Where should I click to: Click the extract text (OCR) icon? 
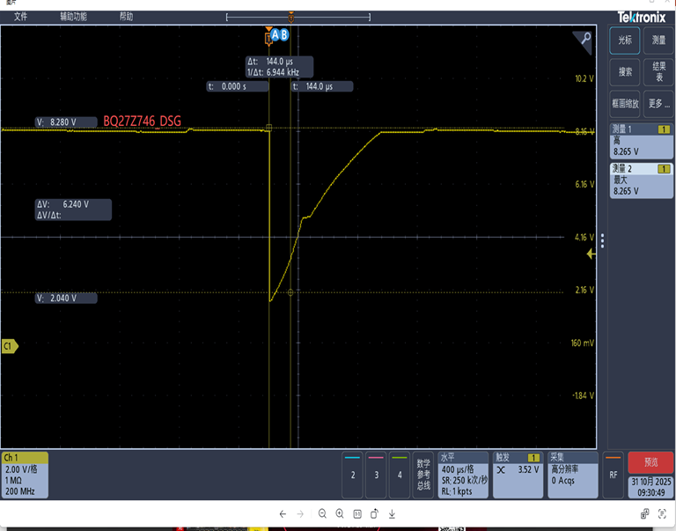(x=662, y=513)
